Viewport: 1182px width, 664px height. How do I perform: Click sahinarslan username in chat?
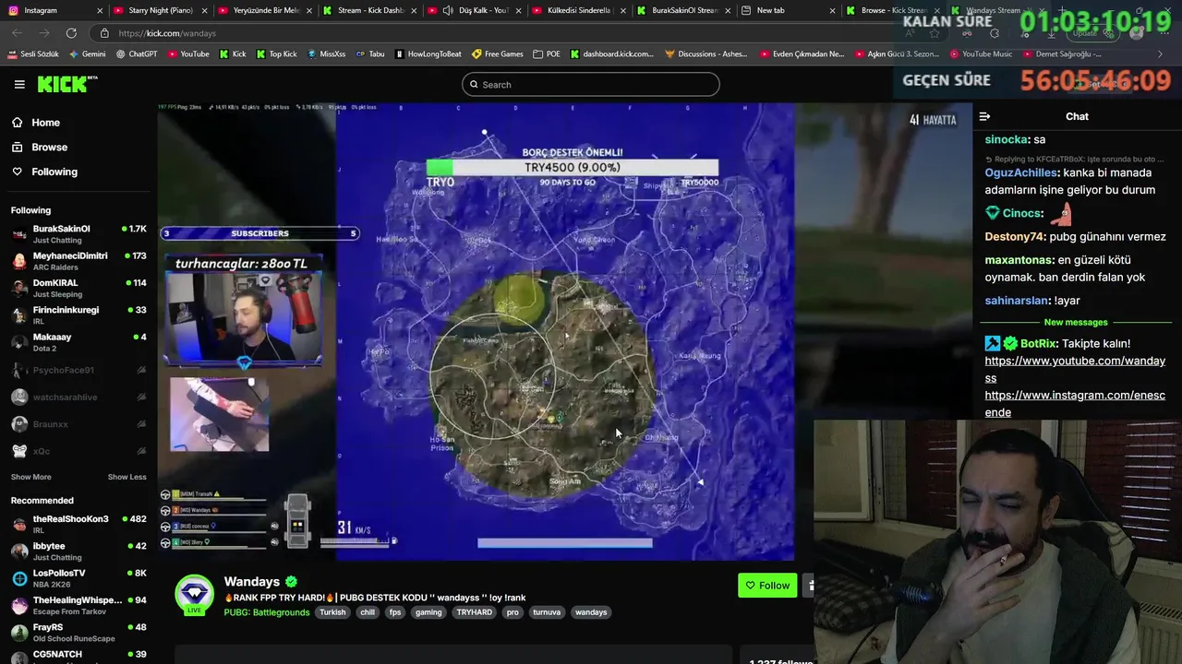pos(1017,301)
